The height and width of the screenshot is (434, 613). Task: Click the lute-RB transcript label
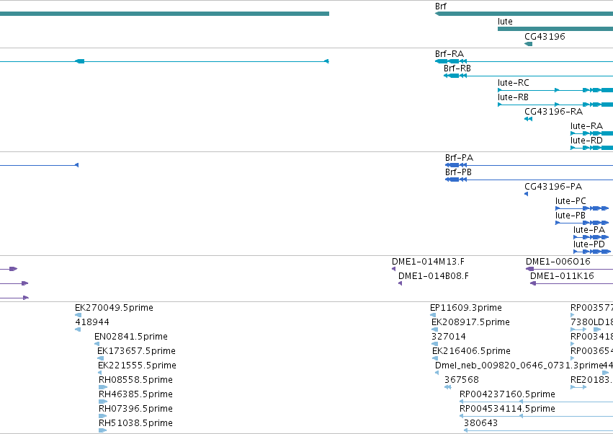click(x=513, y=97)
